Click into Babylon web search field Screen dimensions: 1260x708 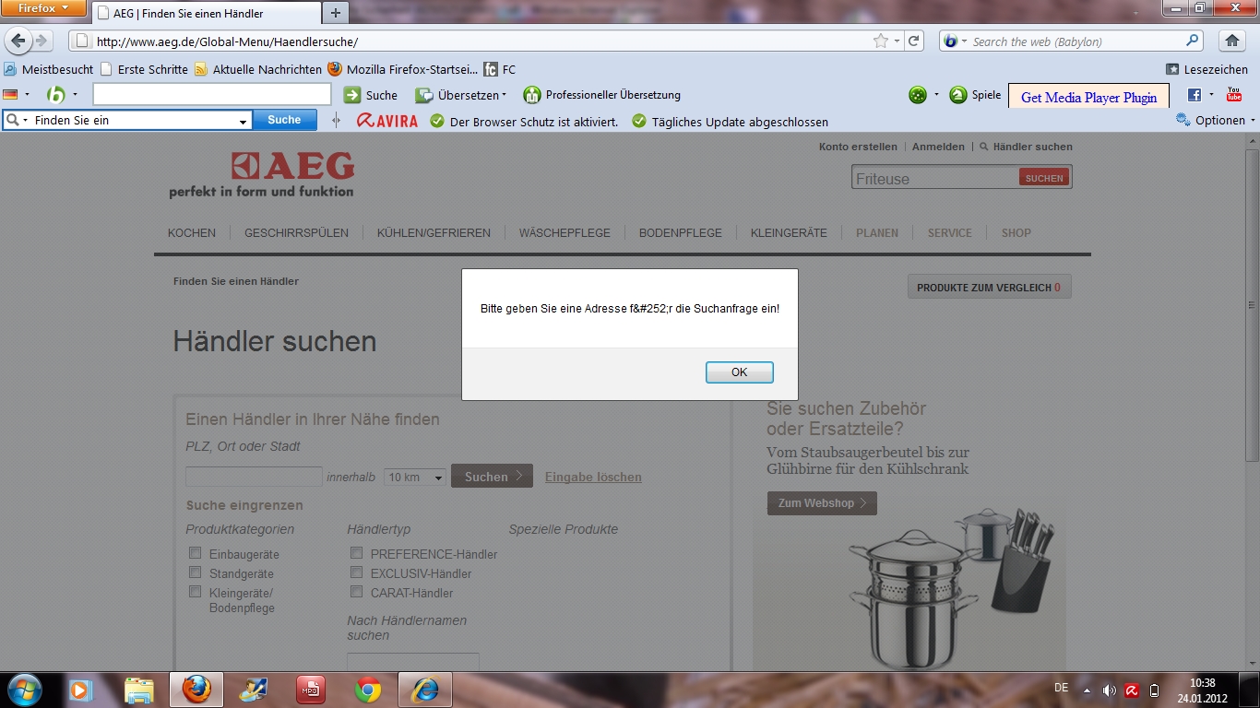1076,41
